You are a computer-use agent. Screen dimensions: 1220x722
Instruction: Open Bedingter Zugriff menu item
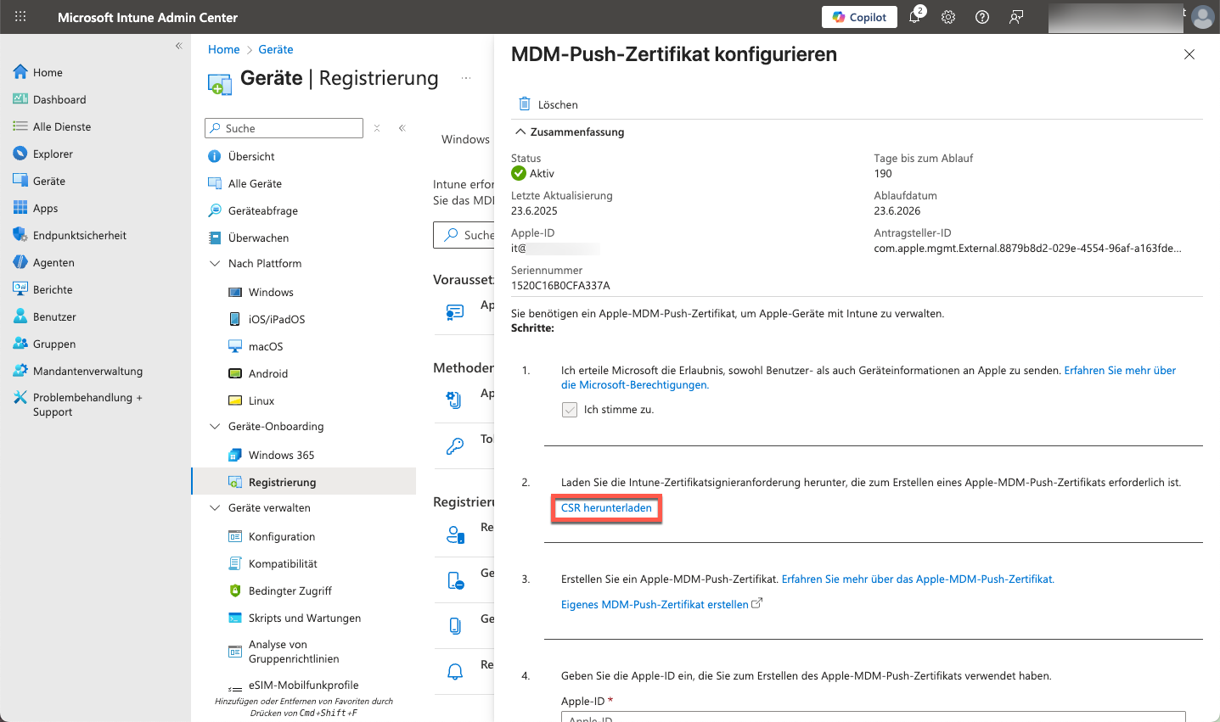[290, 591]
